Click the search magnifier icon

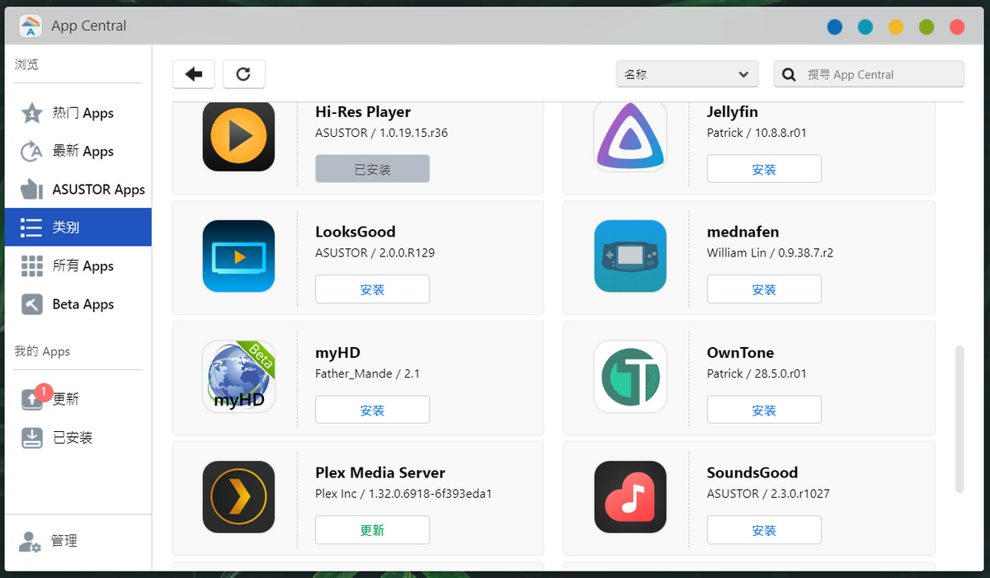790,74
